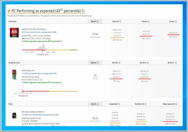
Task: Click the Socket FT3b processor details line
Action: click(x=36, y=36)
